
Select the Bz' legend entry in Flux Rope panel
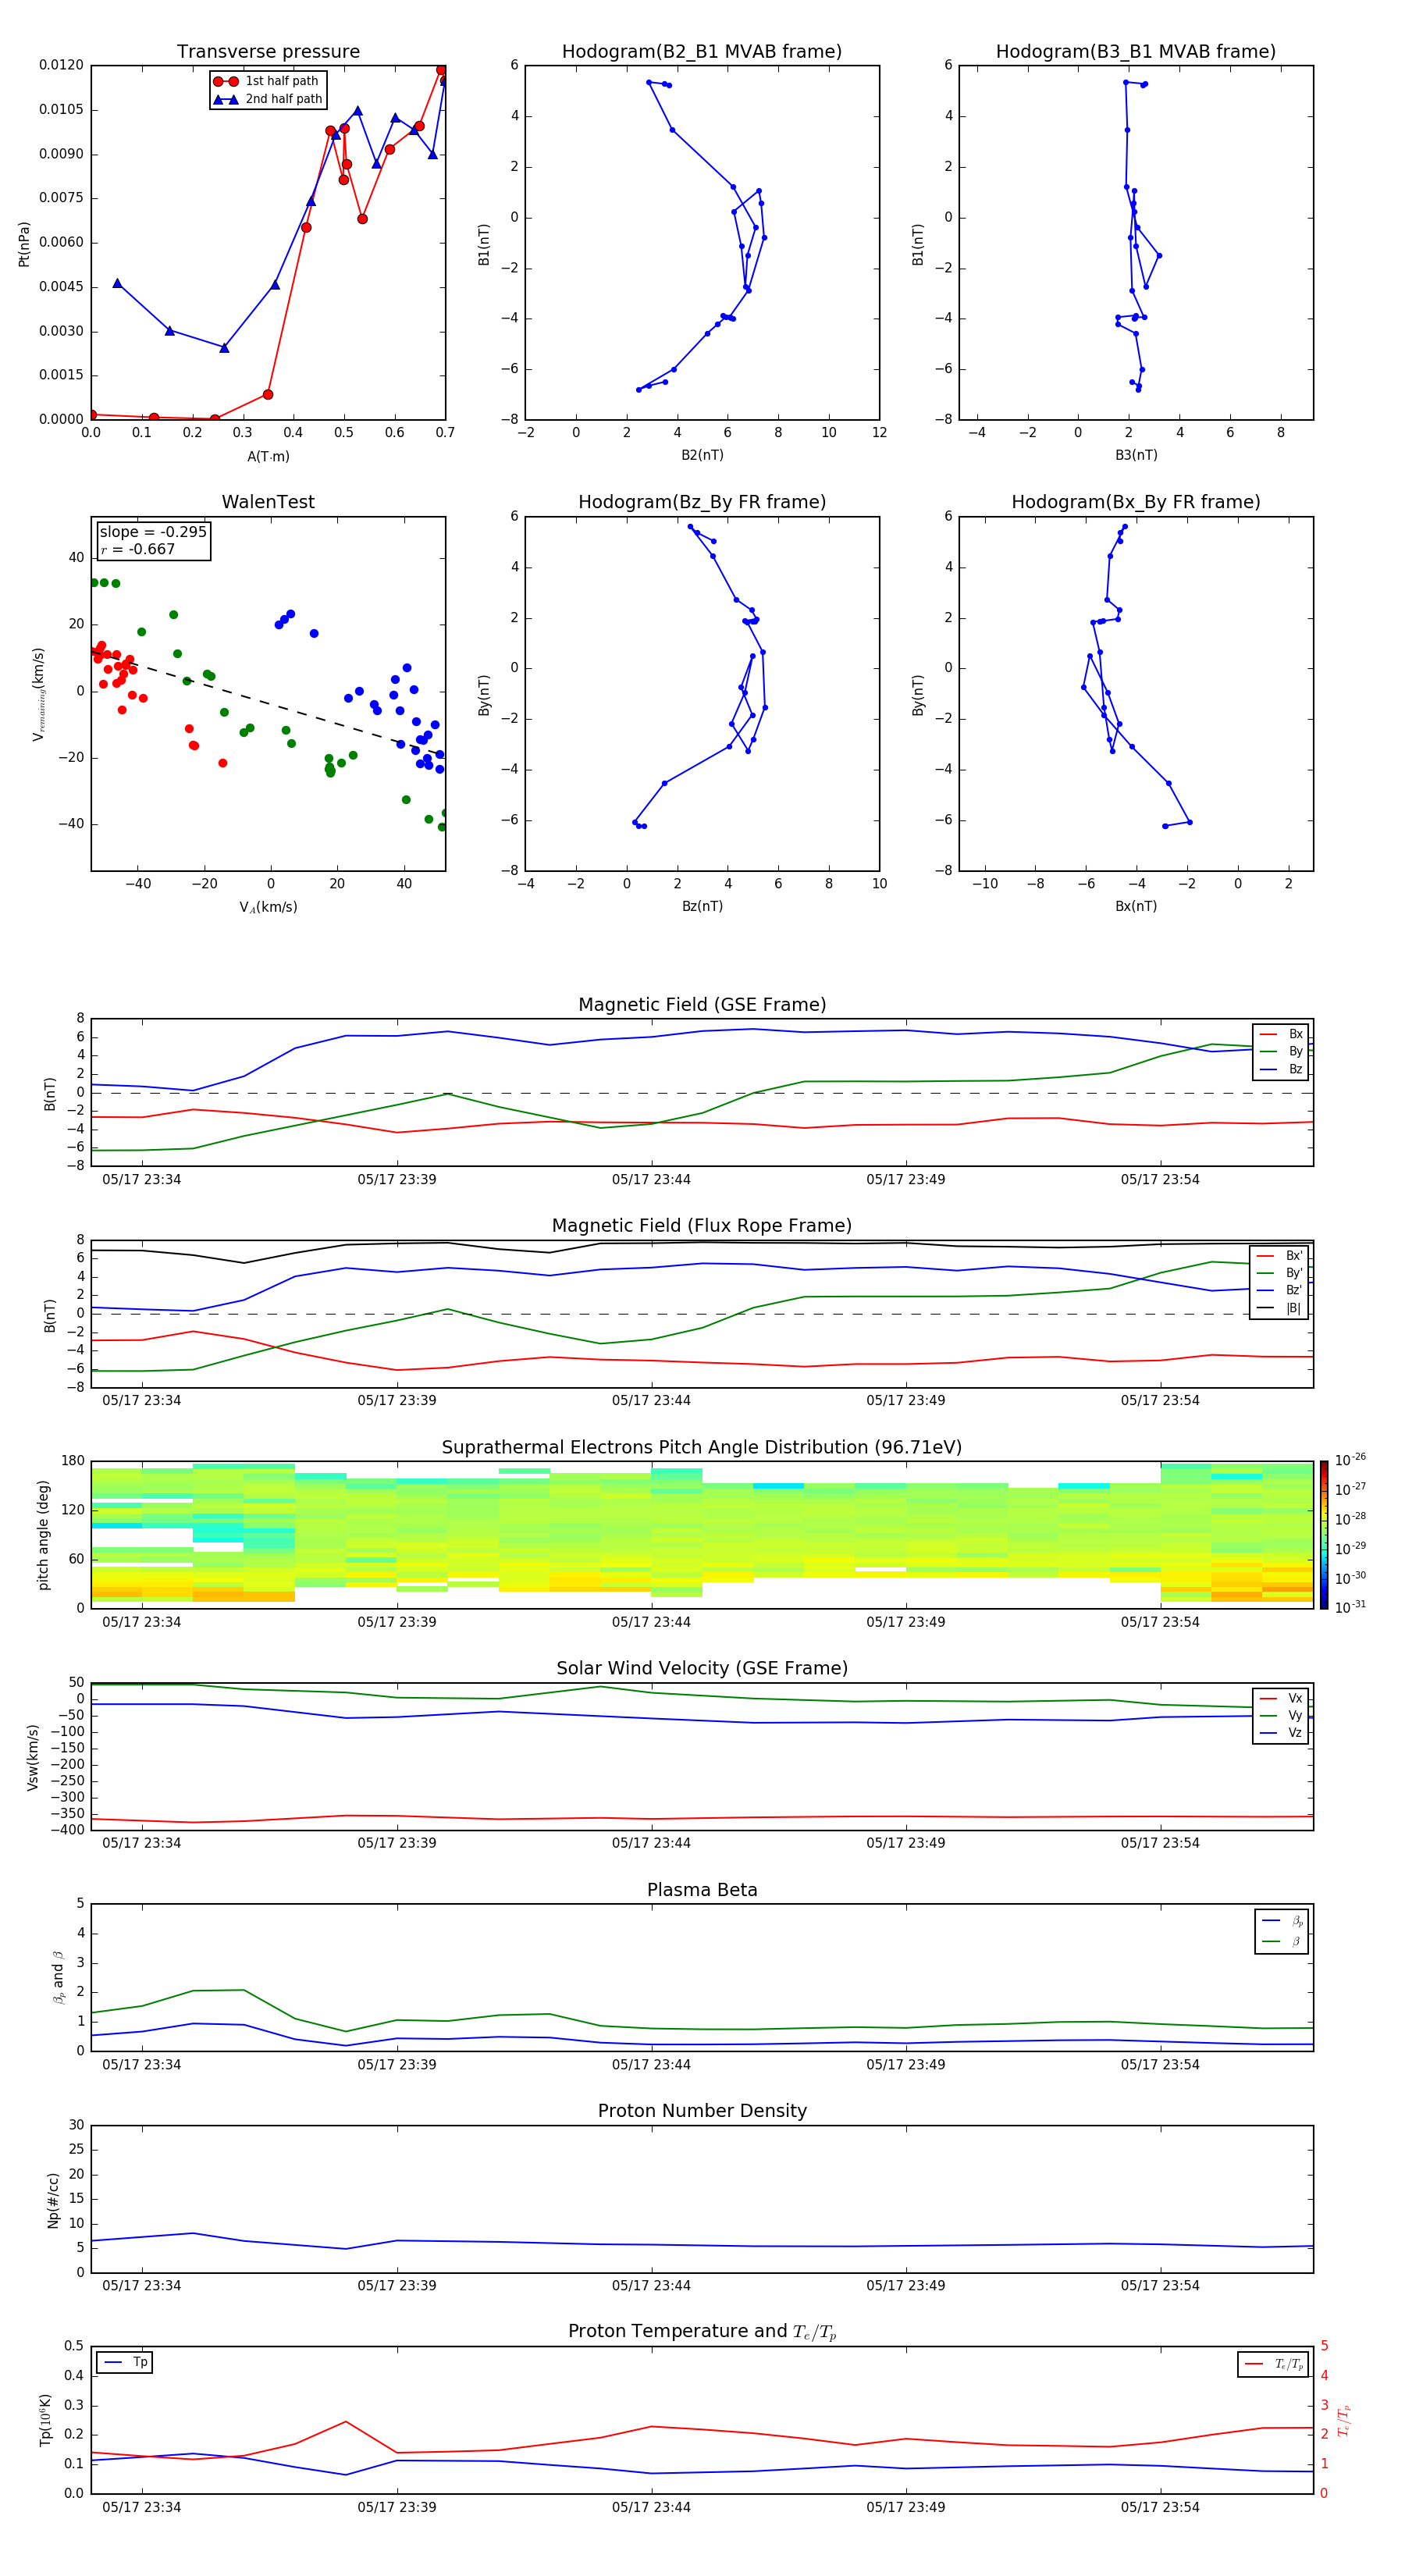[x=1280, y=1290]
